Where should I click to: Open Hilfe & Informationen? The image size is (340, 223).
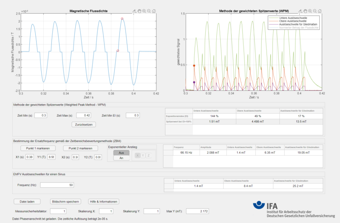pyautogui.click(x=104, y=201)
